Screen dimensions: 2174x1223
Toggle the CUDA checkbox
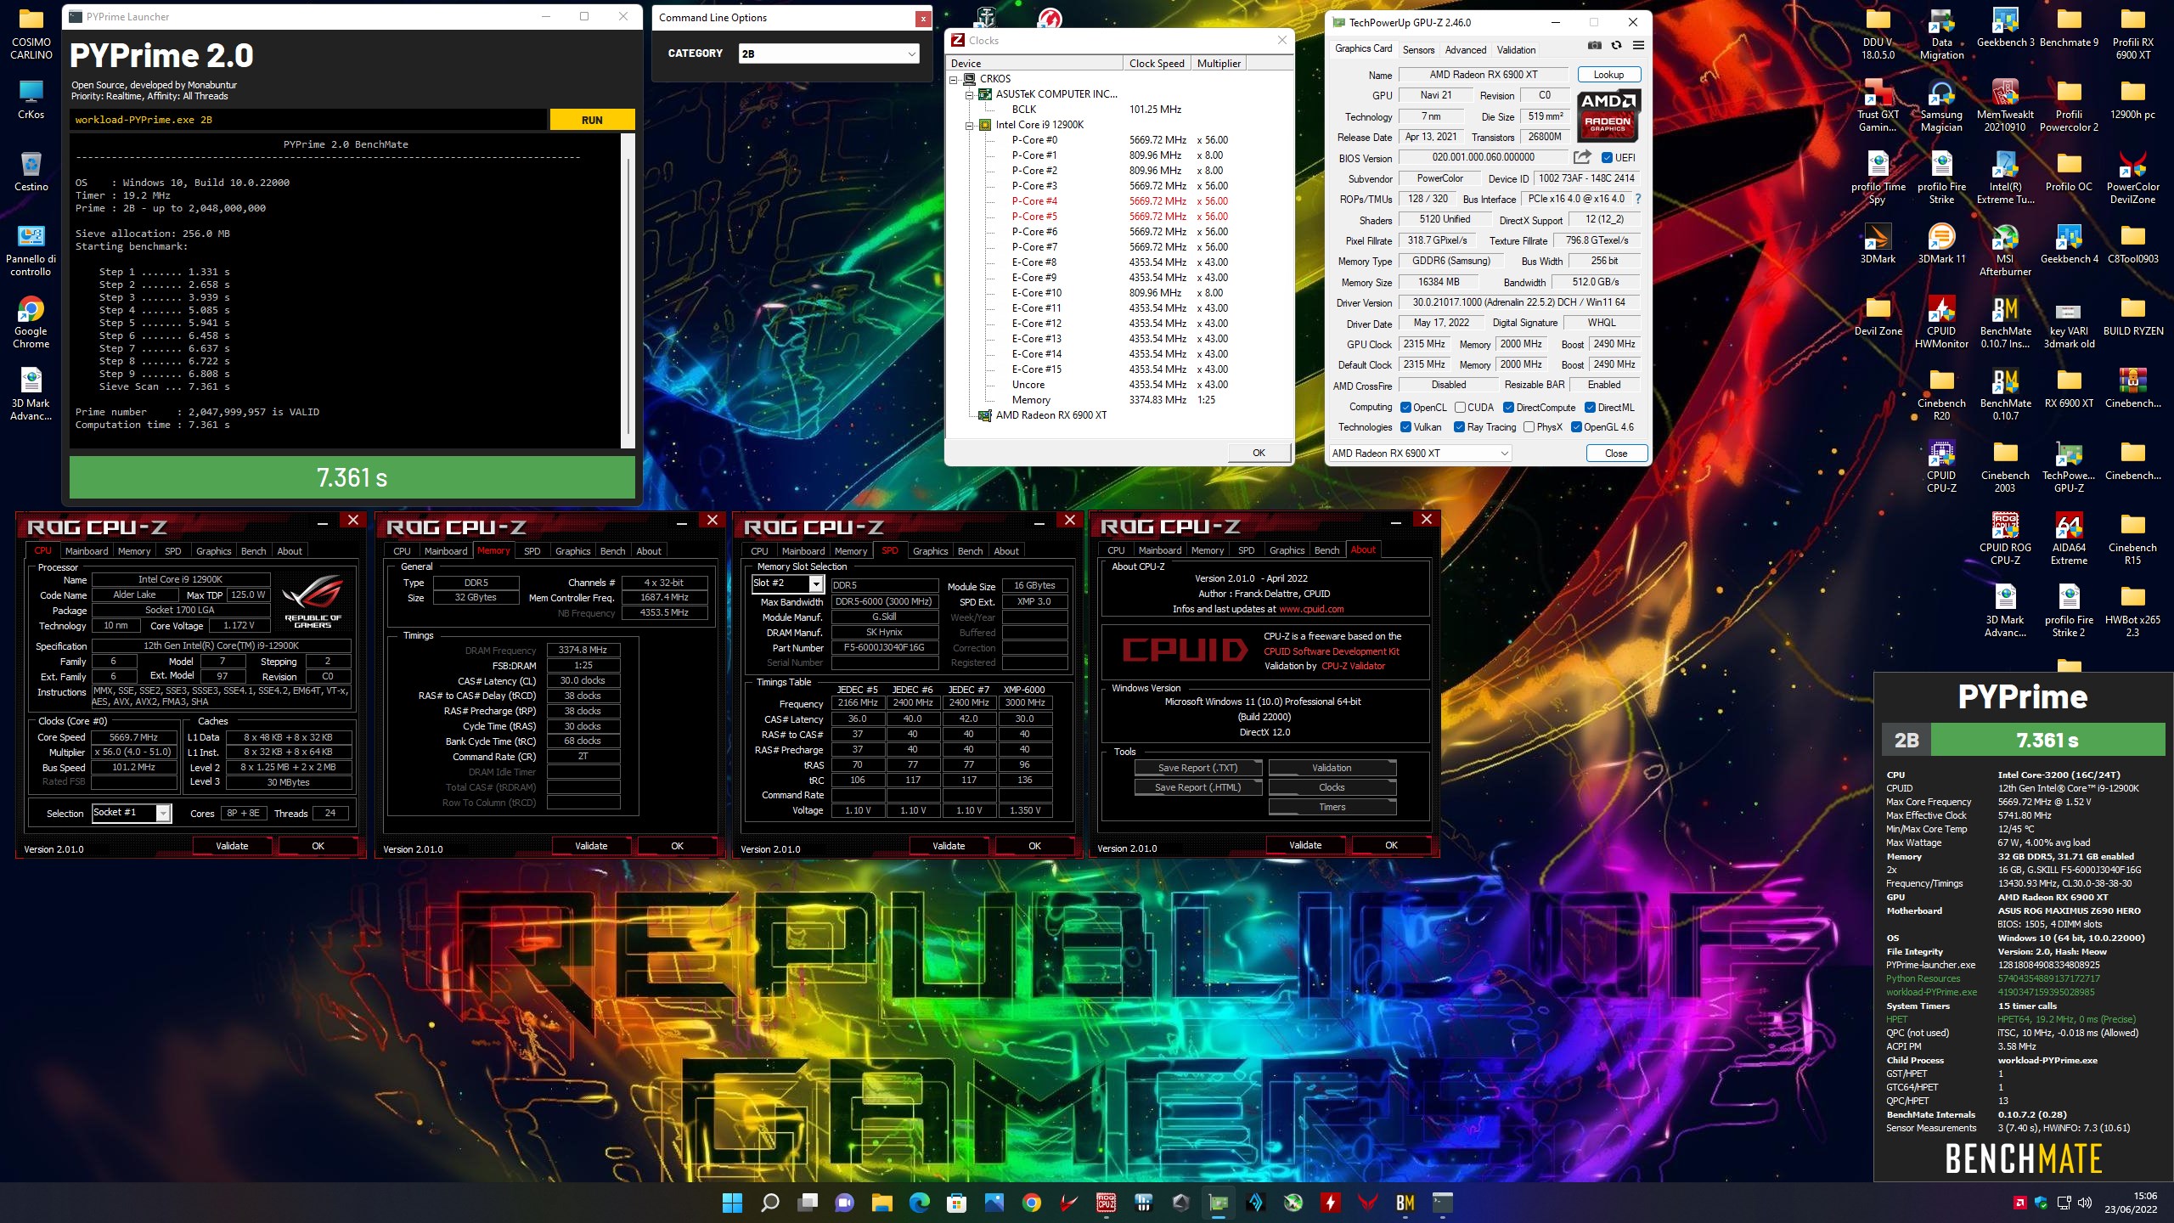point(1460,407)
